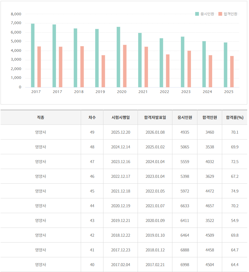Click the green 2025 응시인원 bar

pos(225,65)
